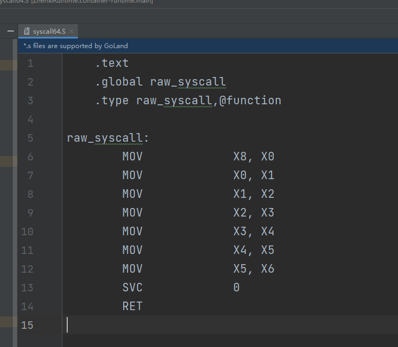Click the .type directive on line 3
This screenshot has width=398, height=347.
pyautogui.click(x=112, y=101)
